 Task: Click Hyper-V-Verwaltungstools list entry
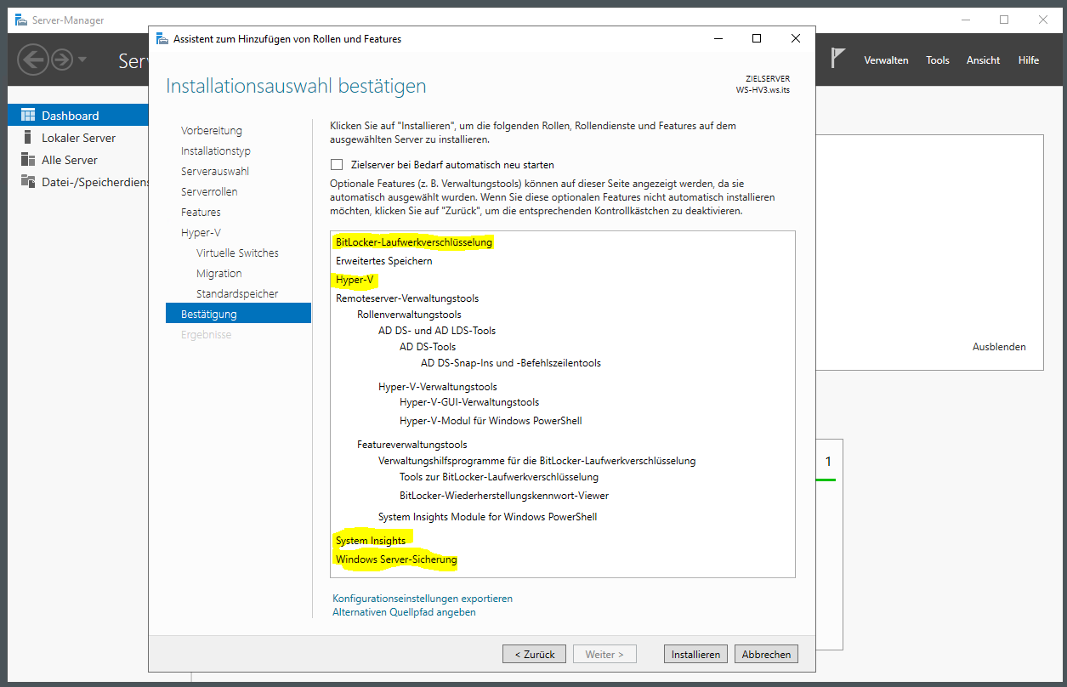point(438,387)
